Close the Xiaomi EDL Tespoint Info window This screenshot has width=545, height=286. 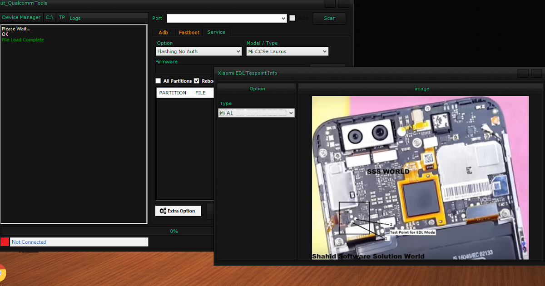[537, 73]
